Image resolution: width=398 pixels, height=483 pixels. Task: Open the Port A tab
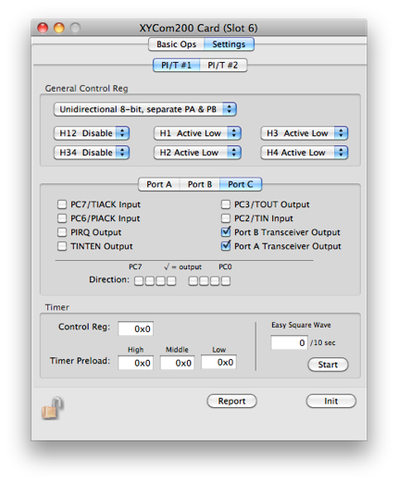tap(158, 184)
